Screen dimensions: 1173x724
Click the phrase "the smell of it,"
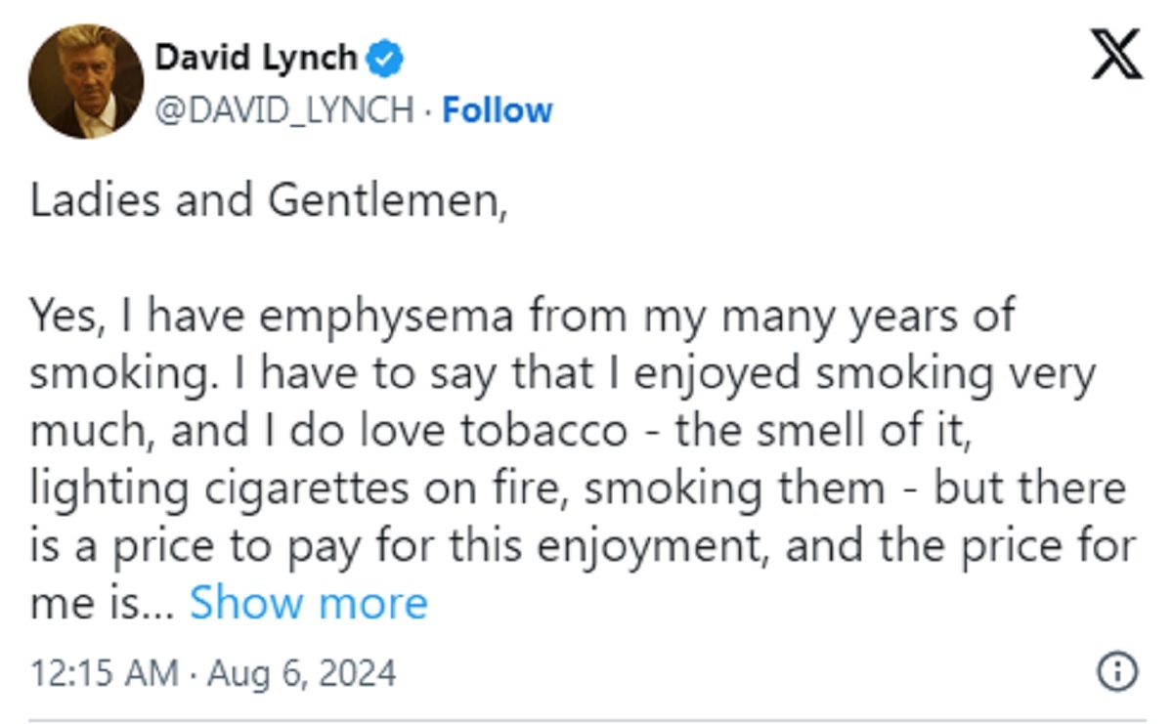click(x=824, y=432)
